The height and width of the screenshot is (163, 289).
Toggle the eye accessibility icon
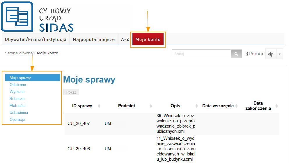pyautogui.click(x=271, y=54)
